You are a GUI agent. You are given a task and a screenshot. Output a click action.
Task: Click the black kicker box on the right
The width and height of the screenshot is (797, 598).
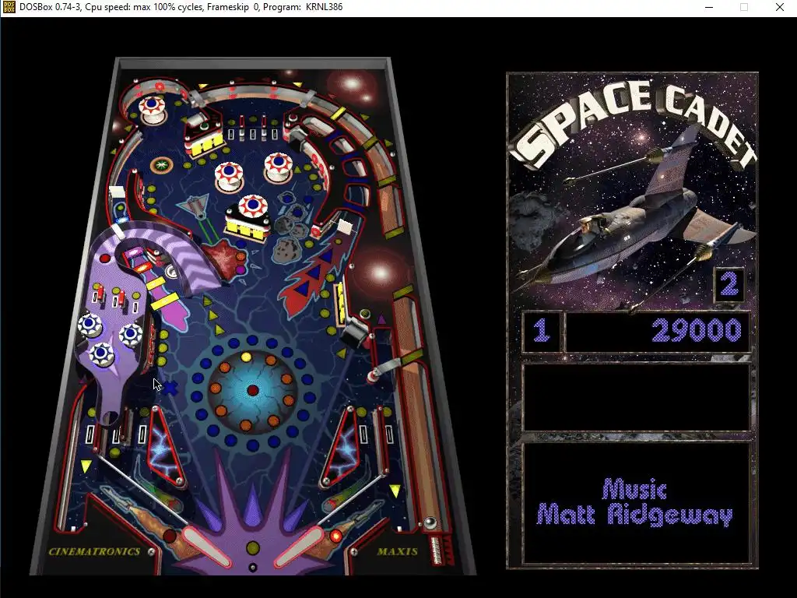[x=355, y=330]
